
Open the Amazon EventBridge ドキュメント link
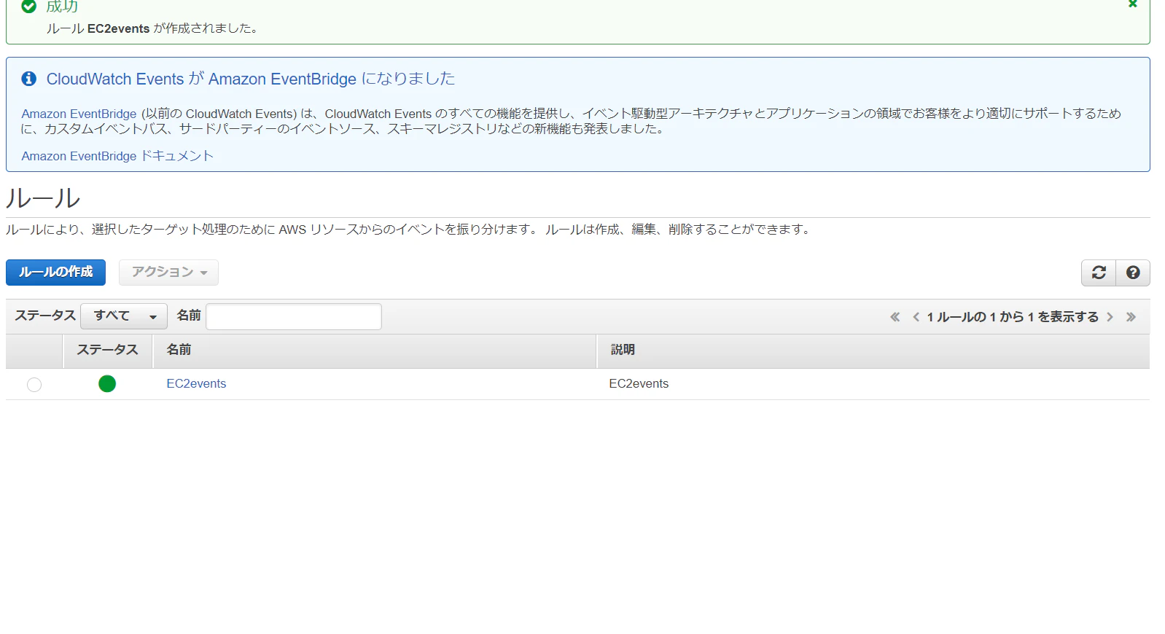click(117, 156)
